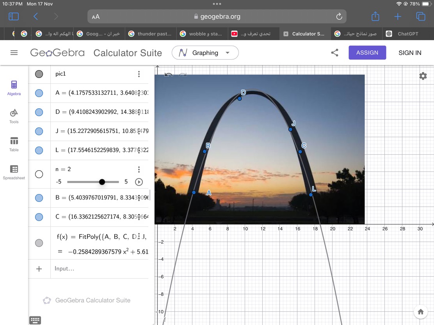Toggle visibility of point A
Viewport: 434px width, 325px height.
click(39, 93)
